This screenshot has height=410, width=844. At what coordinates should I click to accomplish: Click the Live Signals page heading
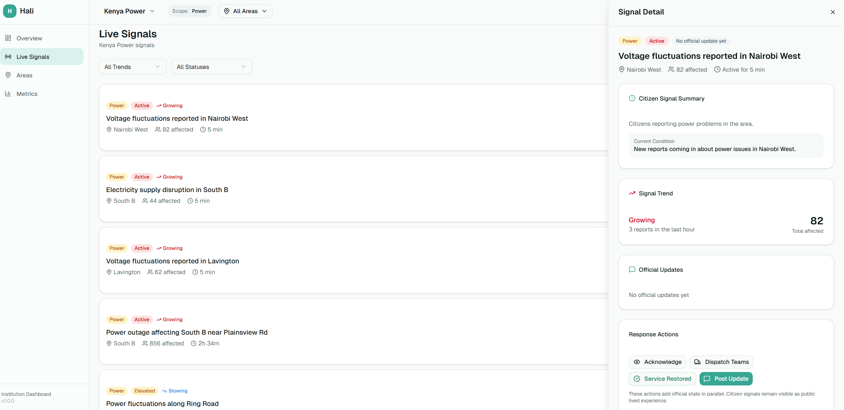128,34
